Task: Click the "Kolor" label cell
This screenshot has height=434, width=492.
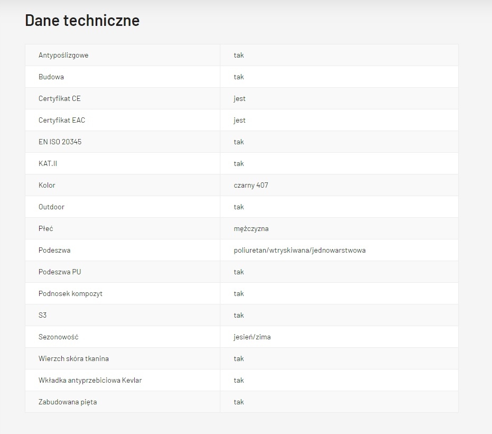Action: pos(47,185)
